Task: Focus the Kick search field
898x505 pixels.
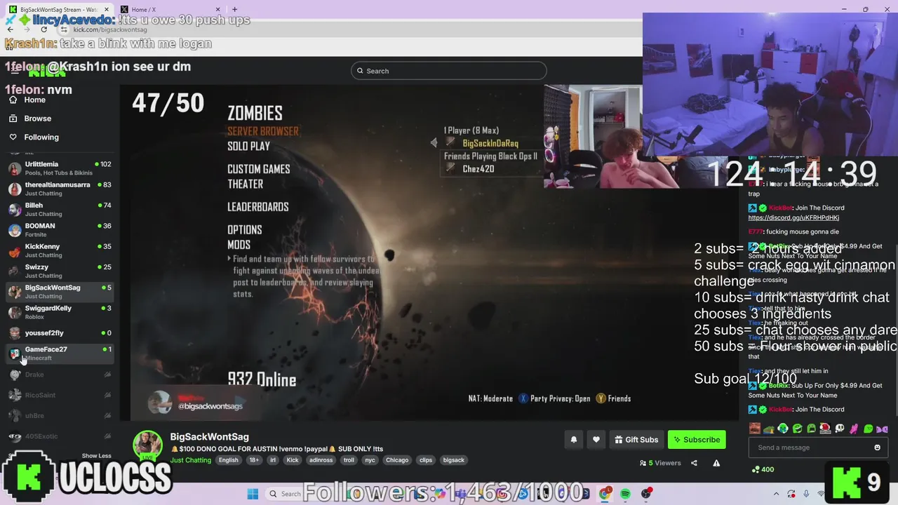Action: point(449,71)
